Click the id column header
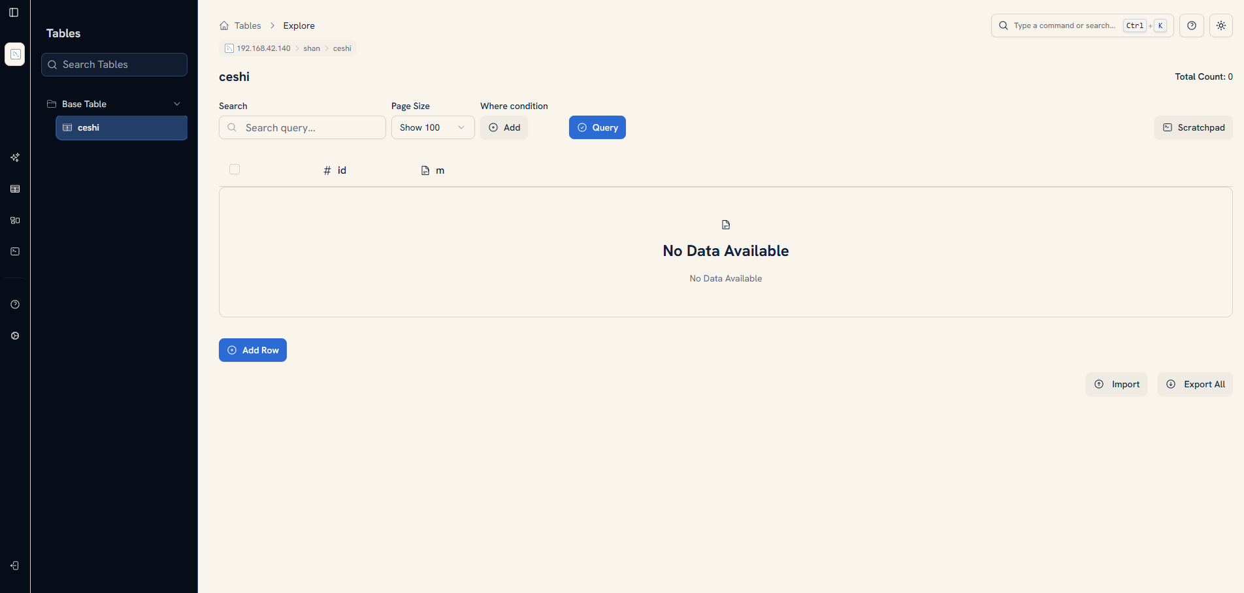1244x593 pixels. coord(335,170)
